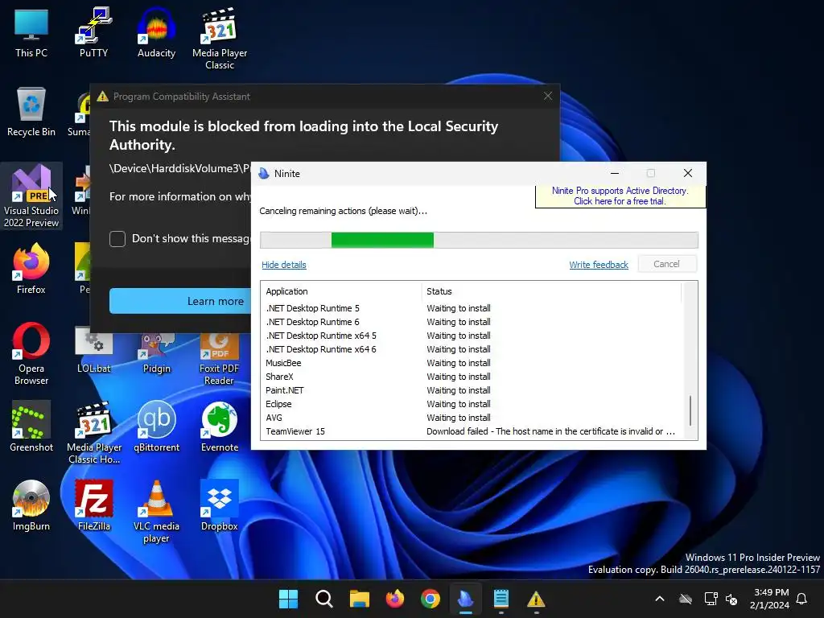Select '.NET Desktop Runtime x64 5' row

[x=472, y=336]
